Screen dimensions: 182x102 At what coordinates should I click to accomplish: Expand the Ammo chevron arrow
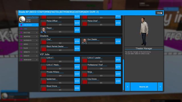point(37,44)
